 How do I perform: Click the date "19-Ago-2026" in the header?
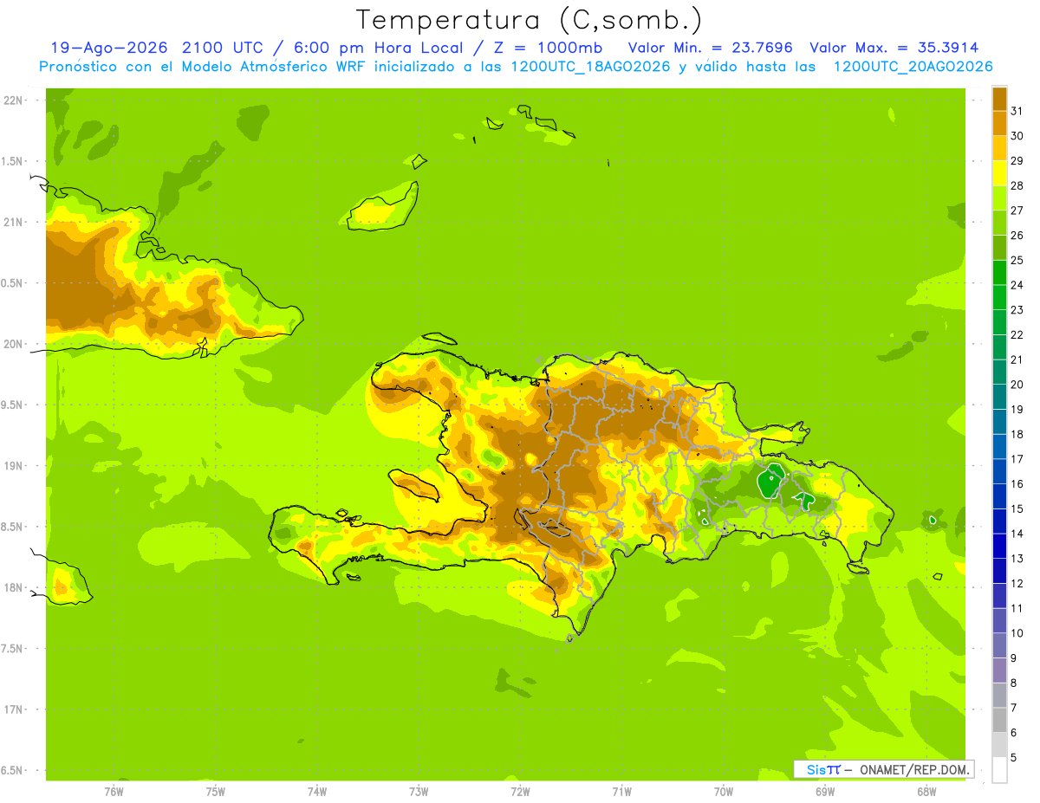click(x=108, y=48)
